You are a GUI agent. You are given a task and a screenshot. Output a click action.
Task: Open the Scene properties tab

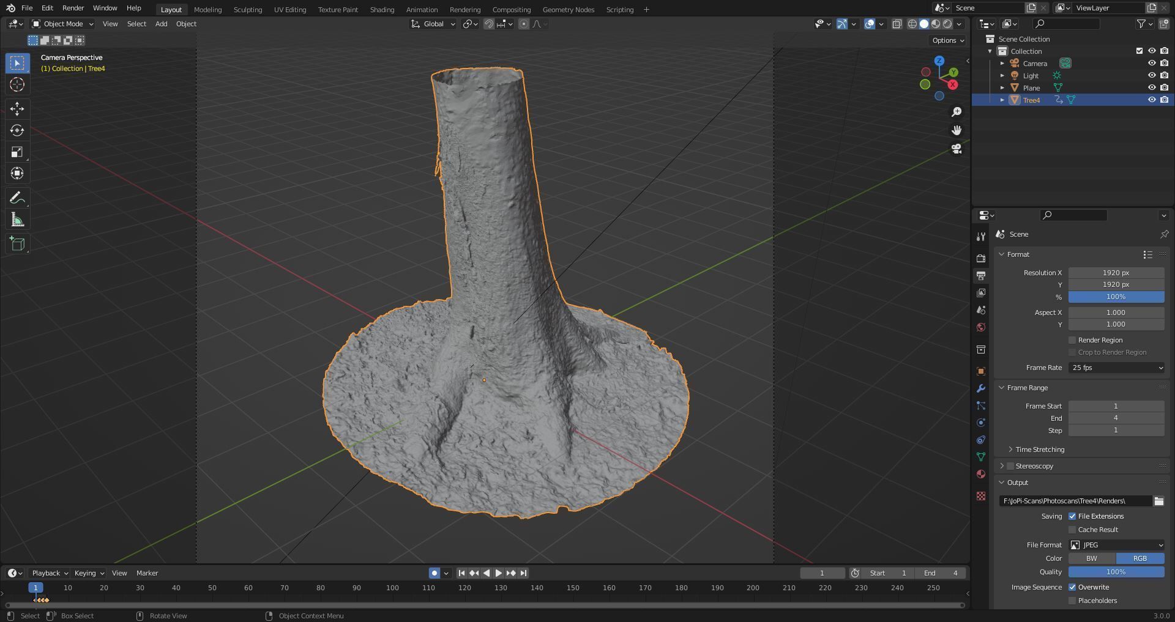coord(981,310)
